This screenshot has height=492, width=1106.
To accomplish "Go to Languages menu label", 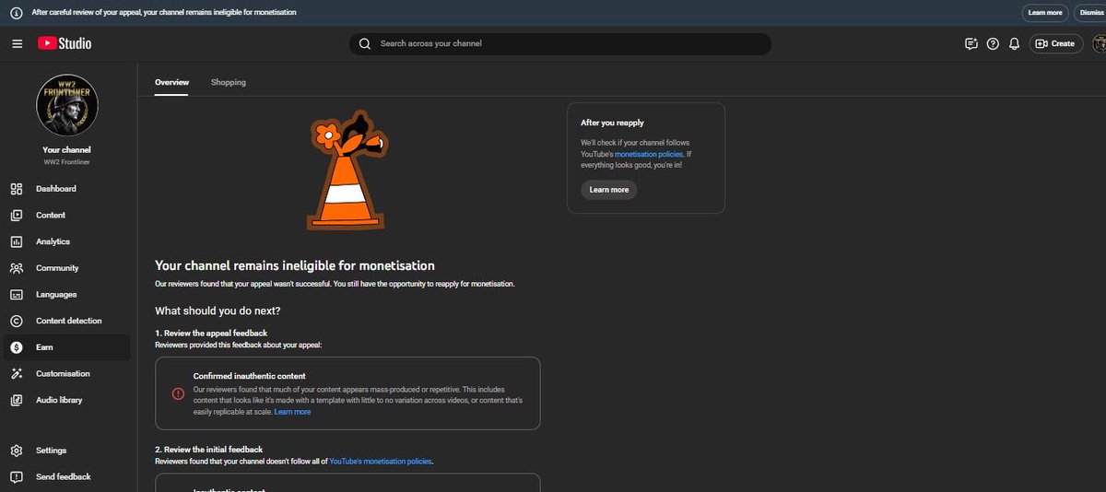I will click(56, 295).
